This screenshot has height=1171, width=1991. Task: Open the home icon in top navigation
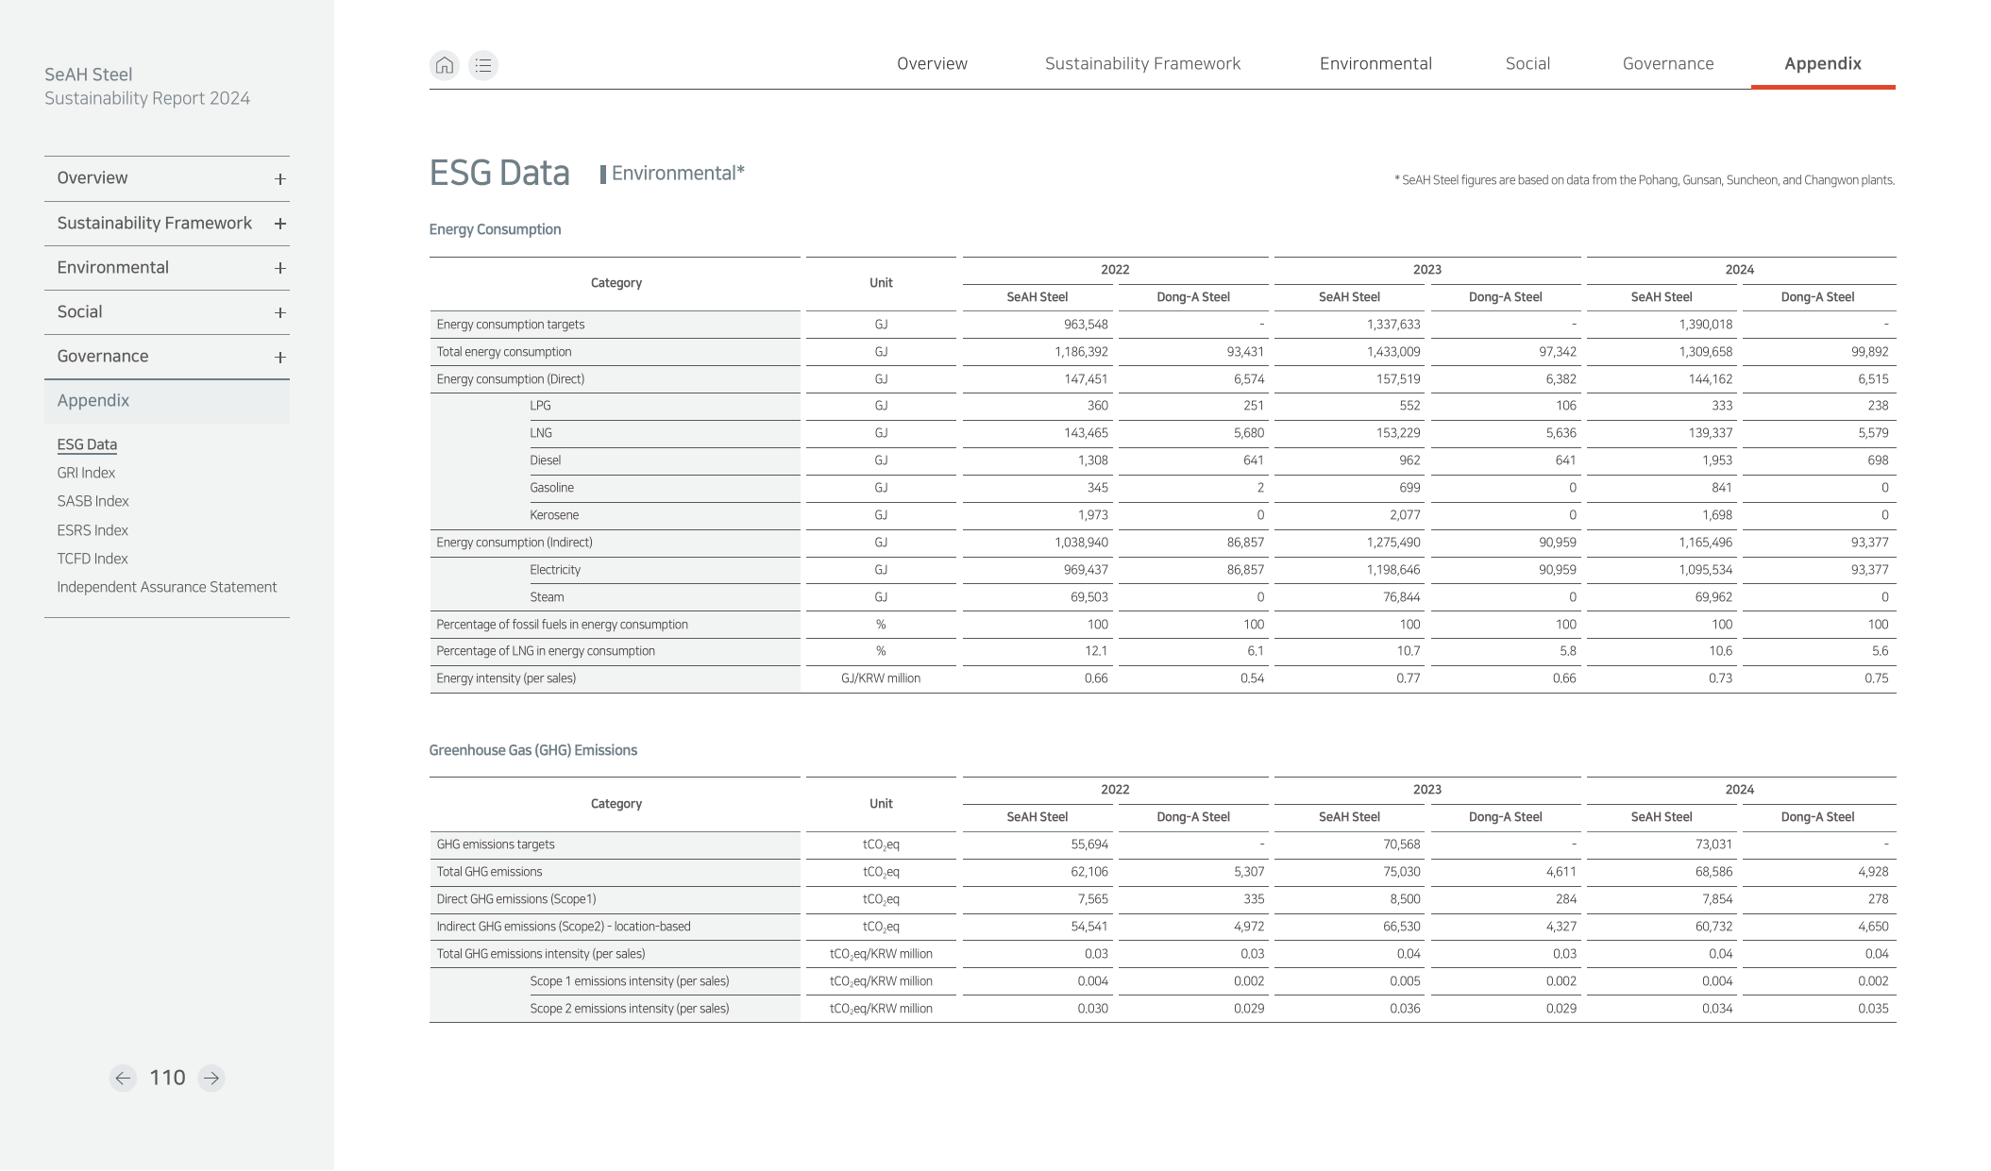[445, 65]
